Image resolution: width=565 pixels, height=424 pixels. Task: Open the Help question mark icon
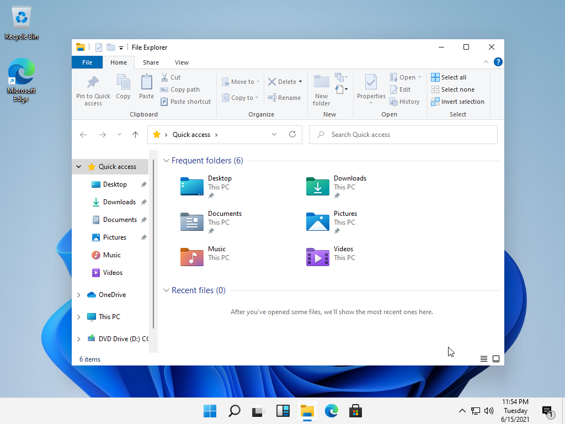[498, 62]
